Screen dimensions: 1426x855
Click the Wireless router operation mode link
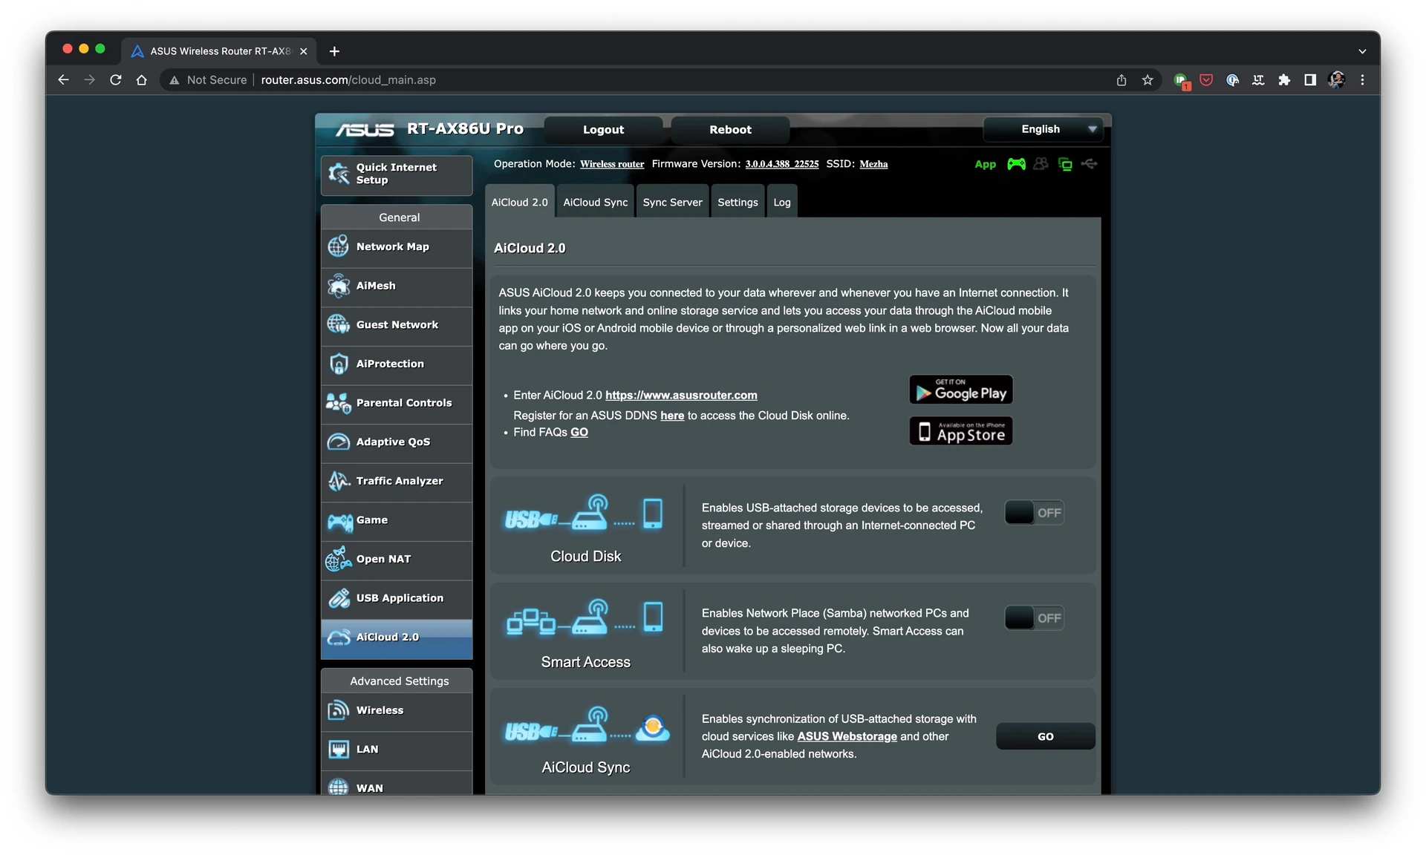pos(612,164)
